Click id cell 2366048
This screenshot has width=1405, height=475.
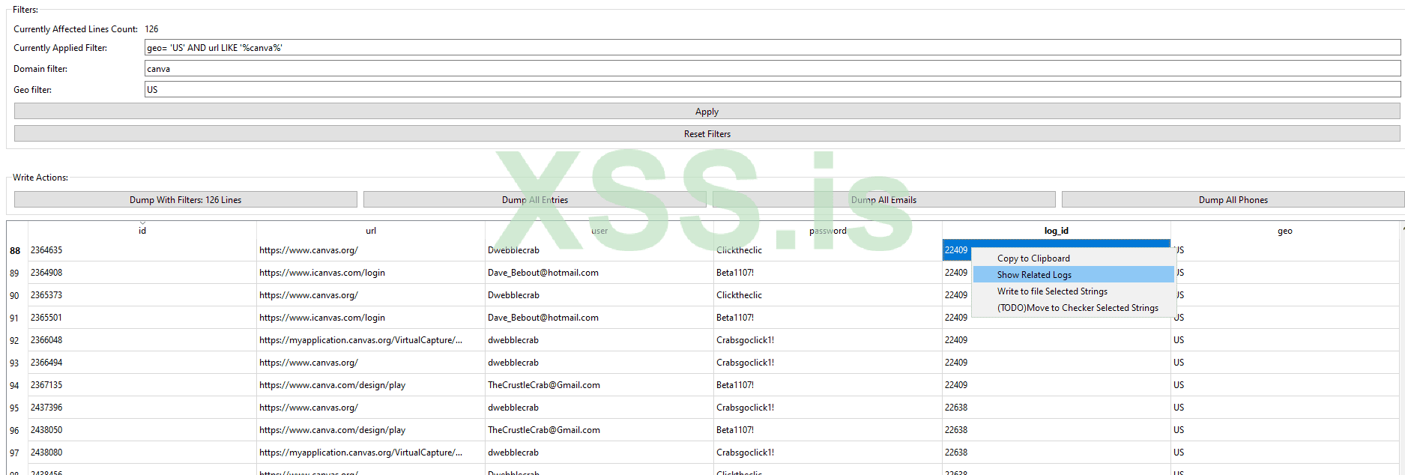click(142, 340)
